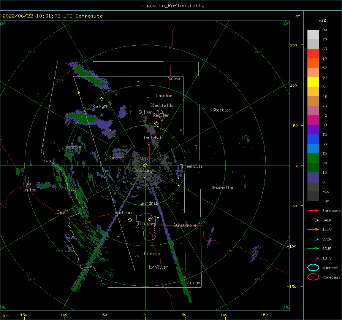The height and width of the screenshot is (320, 342).
Task: Click the Strathmore label
Action: click(185, 225)
